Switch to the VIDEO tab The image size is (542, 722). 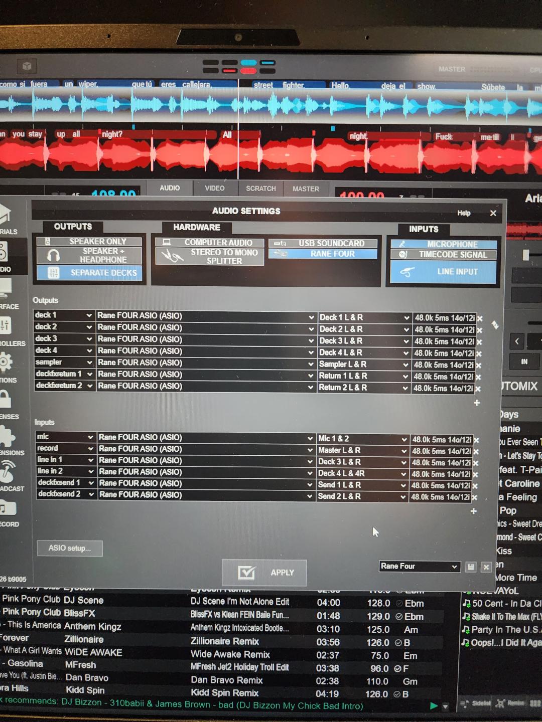coord(214,188)
